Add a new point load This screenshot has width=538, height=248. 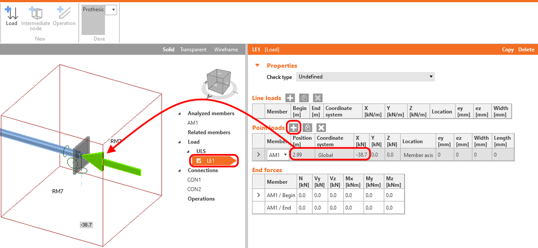coord(294,128)
